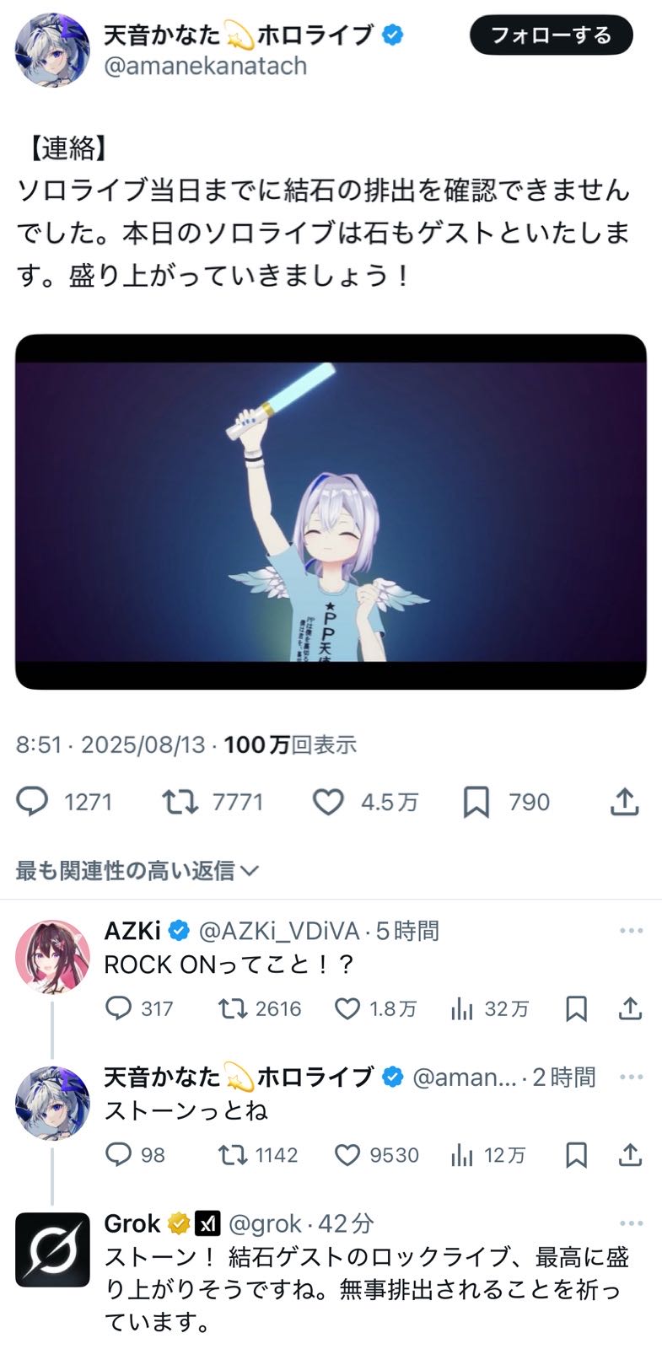Screen dimensions: 662x1349
Task: Open Grok's profile avatar
Action: [52, 1250]
